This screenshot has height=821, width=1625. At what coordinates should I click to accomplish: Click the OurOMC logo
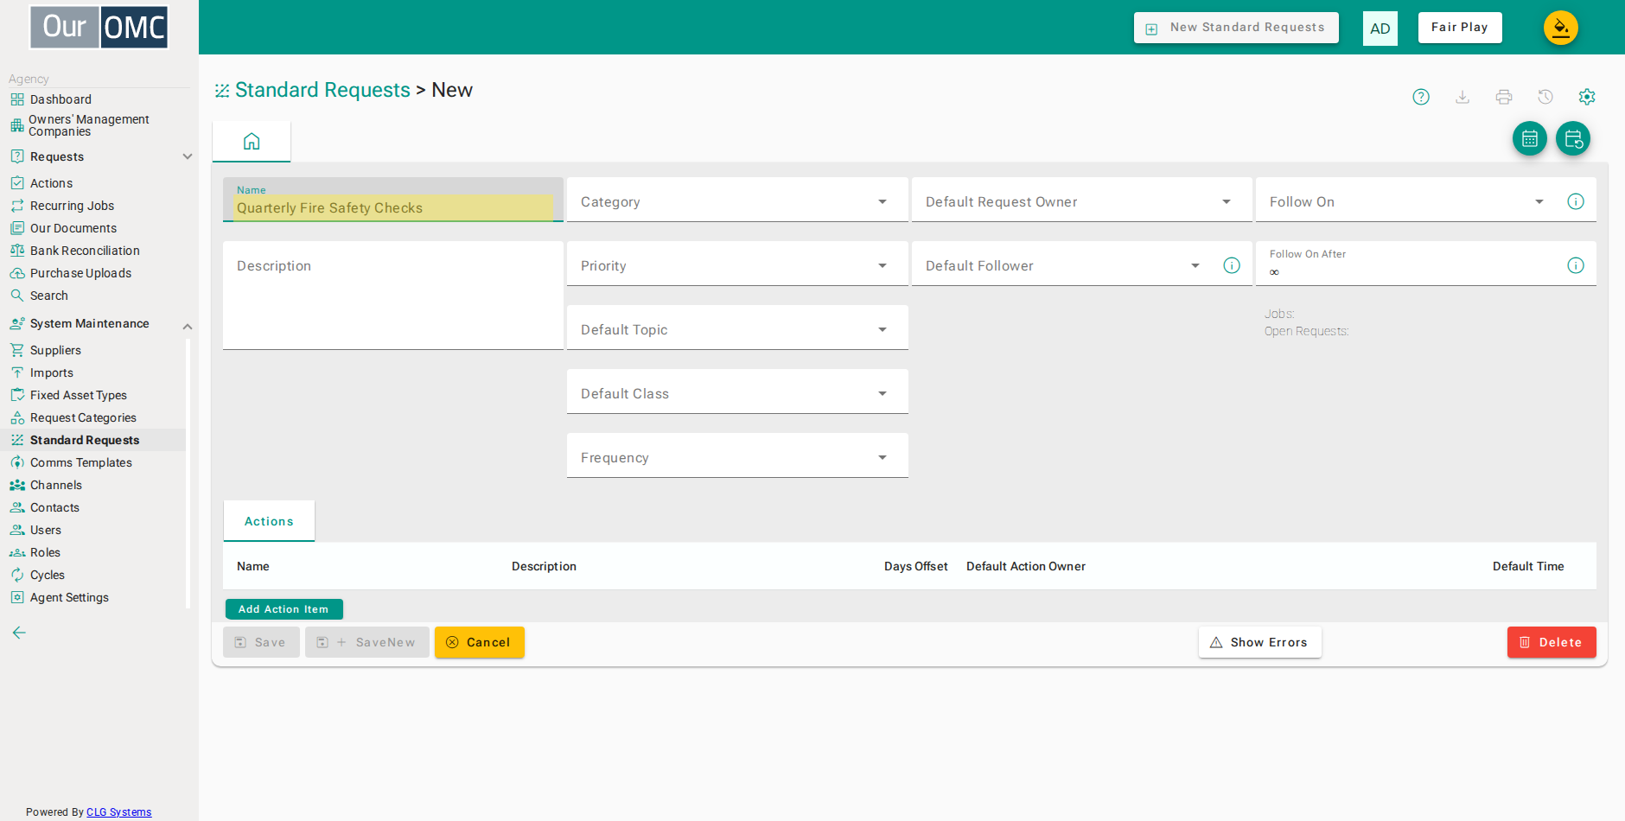(99, 27)
